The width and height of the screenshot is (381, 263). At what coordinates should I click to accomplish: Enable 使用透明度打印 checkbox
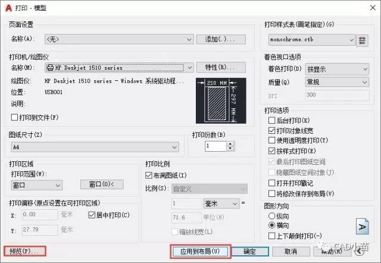click(271, 140)
